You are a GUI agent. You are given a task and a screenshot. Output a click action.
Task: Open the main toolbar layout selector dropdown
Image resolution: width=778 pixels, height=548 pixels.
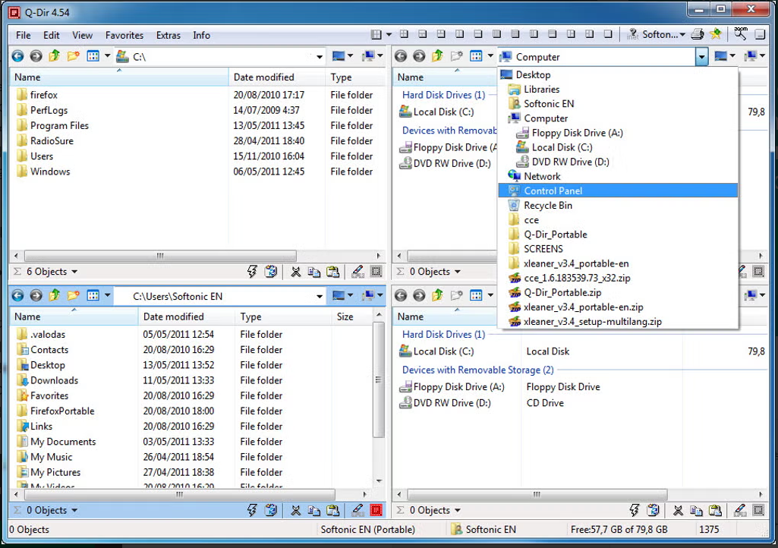tap(389, 34)
